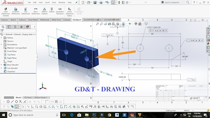The height and width of the screenshot is (118, 210).
Task: Choose the Size Dimension tool
Action: [26, 11]
